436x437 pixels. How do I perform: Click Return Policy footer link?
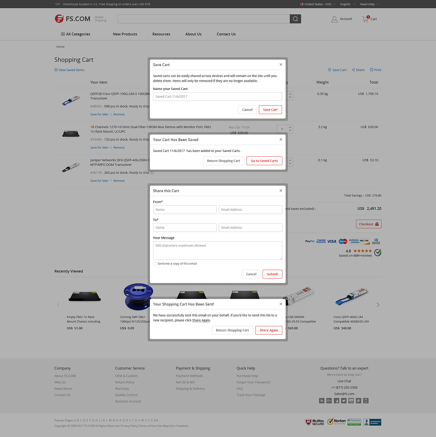click(125, 382)
